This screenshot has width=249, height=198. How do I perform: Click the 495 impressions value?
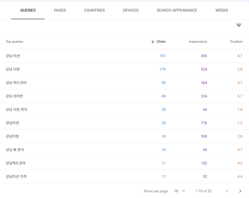pyautogui.click(x=204, y=56)
